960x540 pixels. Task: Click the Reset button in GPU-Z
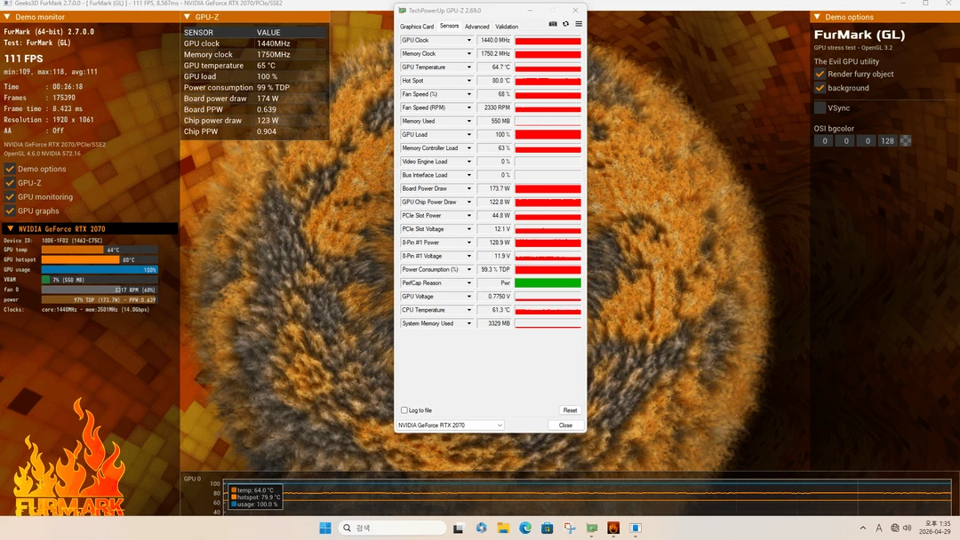[x=570, y=410]
